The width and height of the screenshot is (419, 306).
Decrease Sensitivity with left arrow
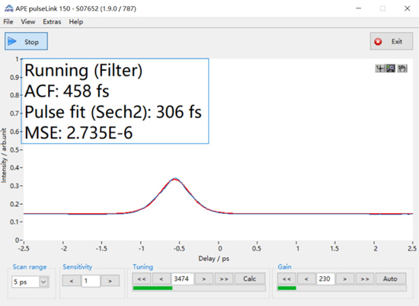(72, 281)
